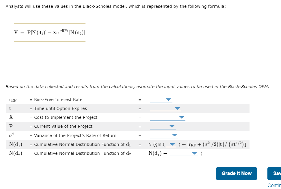Click the N(d1) symbol in the left column
Screen dimensions: 281x189
(x=16, y=144)
